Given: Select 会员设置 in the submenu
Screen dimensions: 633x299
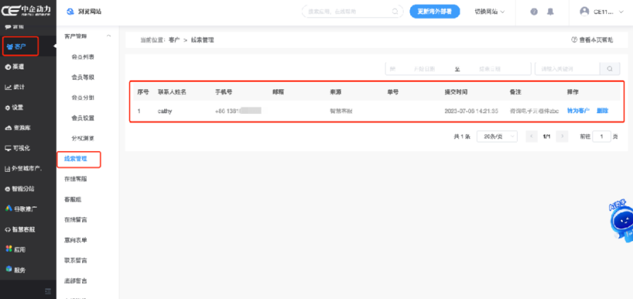Looking at the screenshot, I should 83,118.
